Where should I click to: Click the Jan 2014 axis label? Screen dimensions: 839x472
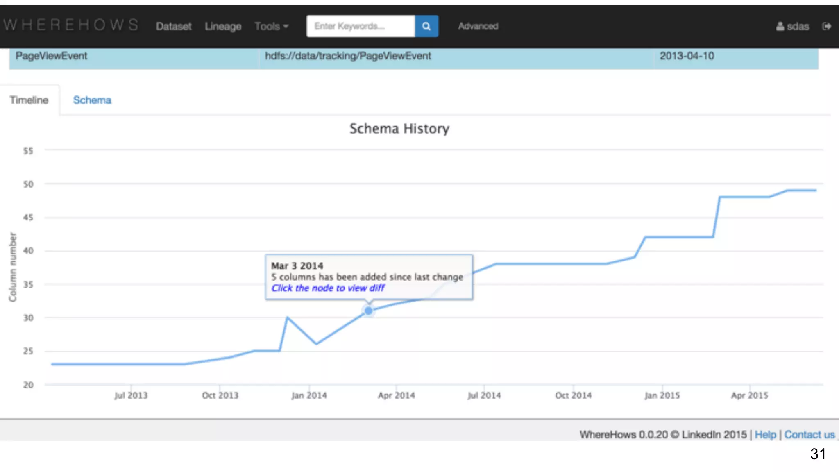click(x=309, y=395)
